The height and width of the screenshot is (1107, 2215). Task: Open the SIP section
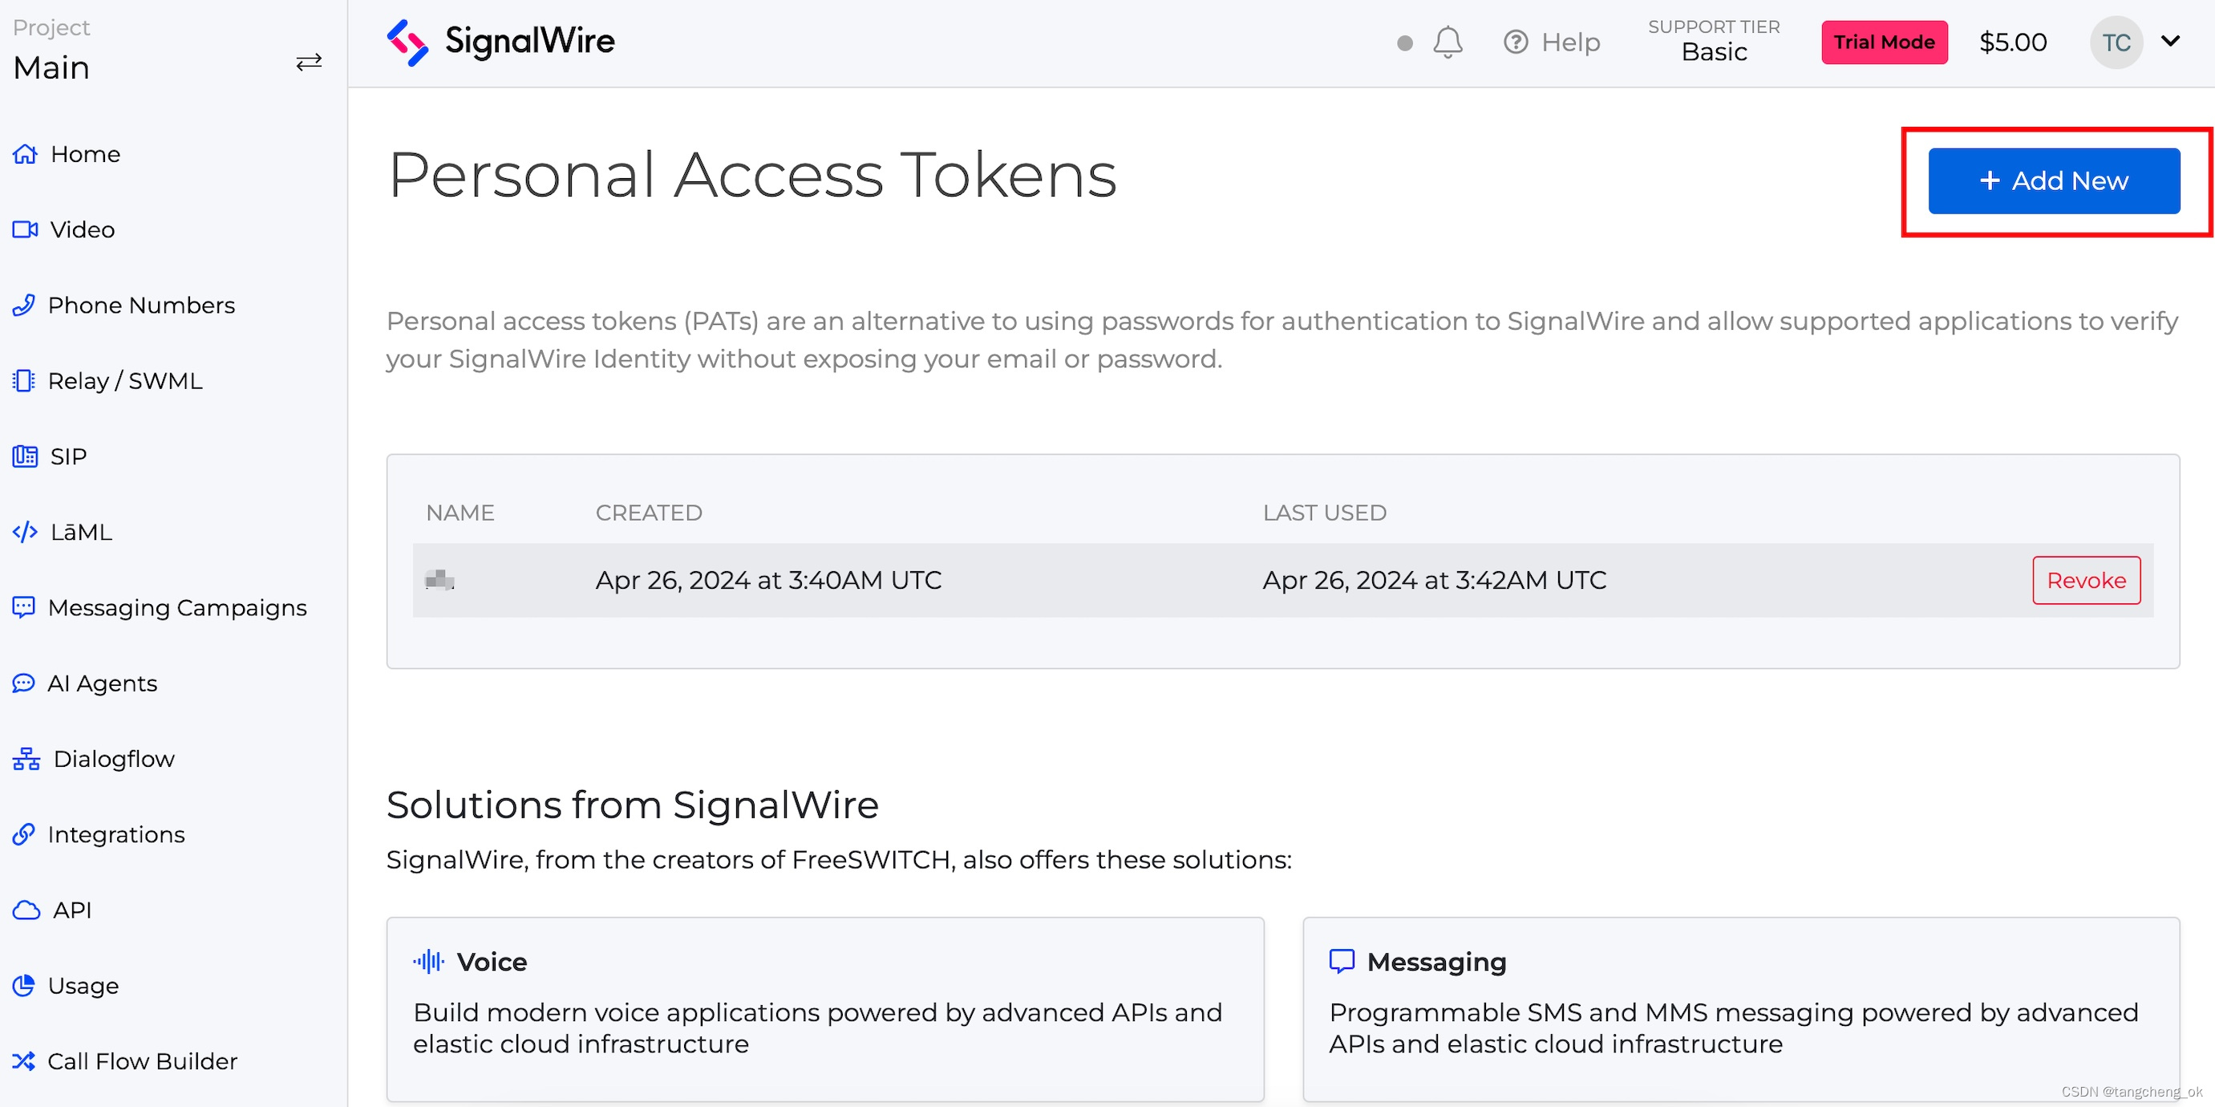pos(67,456)
